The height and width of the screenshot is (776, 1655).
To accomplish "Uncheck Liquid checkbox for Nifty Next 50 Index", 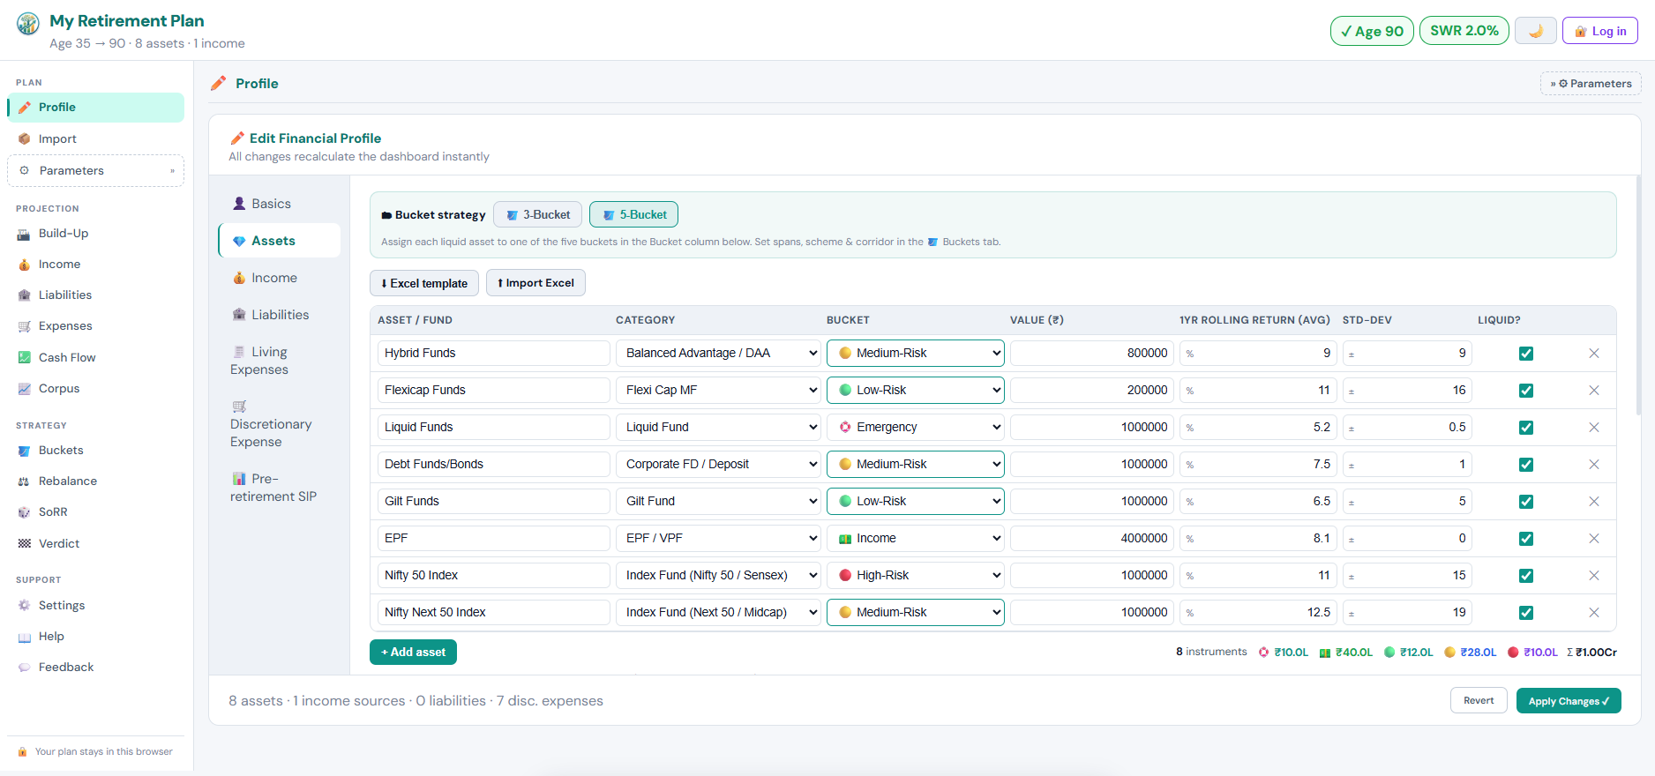I will pyautogui.click(x=1526, y=613).
